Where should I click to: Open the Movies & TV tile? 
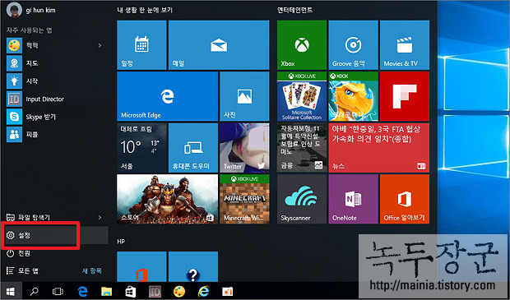(x=405, y=45)
